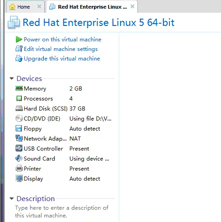Collapse the Description section
The width and height of the screenshot is (221, 222).
11,198
